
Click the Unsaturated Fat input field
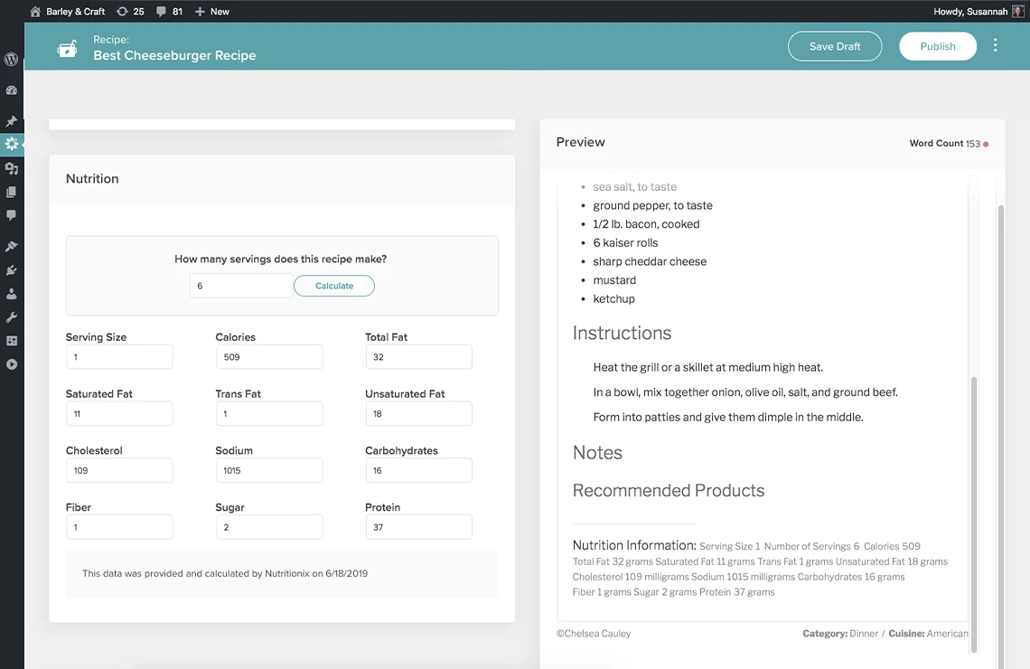(x=419, y=413)
